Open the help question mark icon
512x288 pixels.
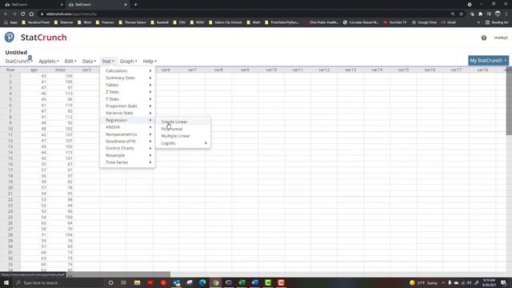[483, 38]
